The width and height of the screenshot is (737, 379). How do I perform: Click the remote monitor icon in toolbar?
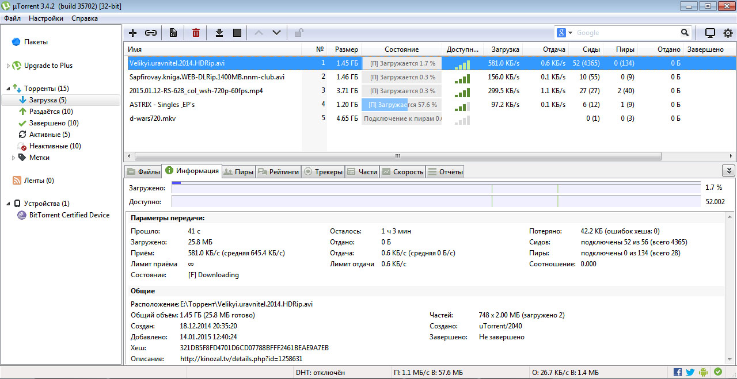(x=710, y=33)
